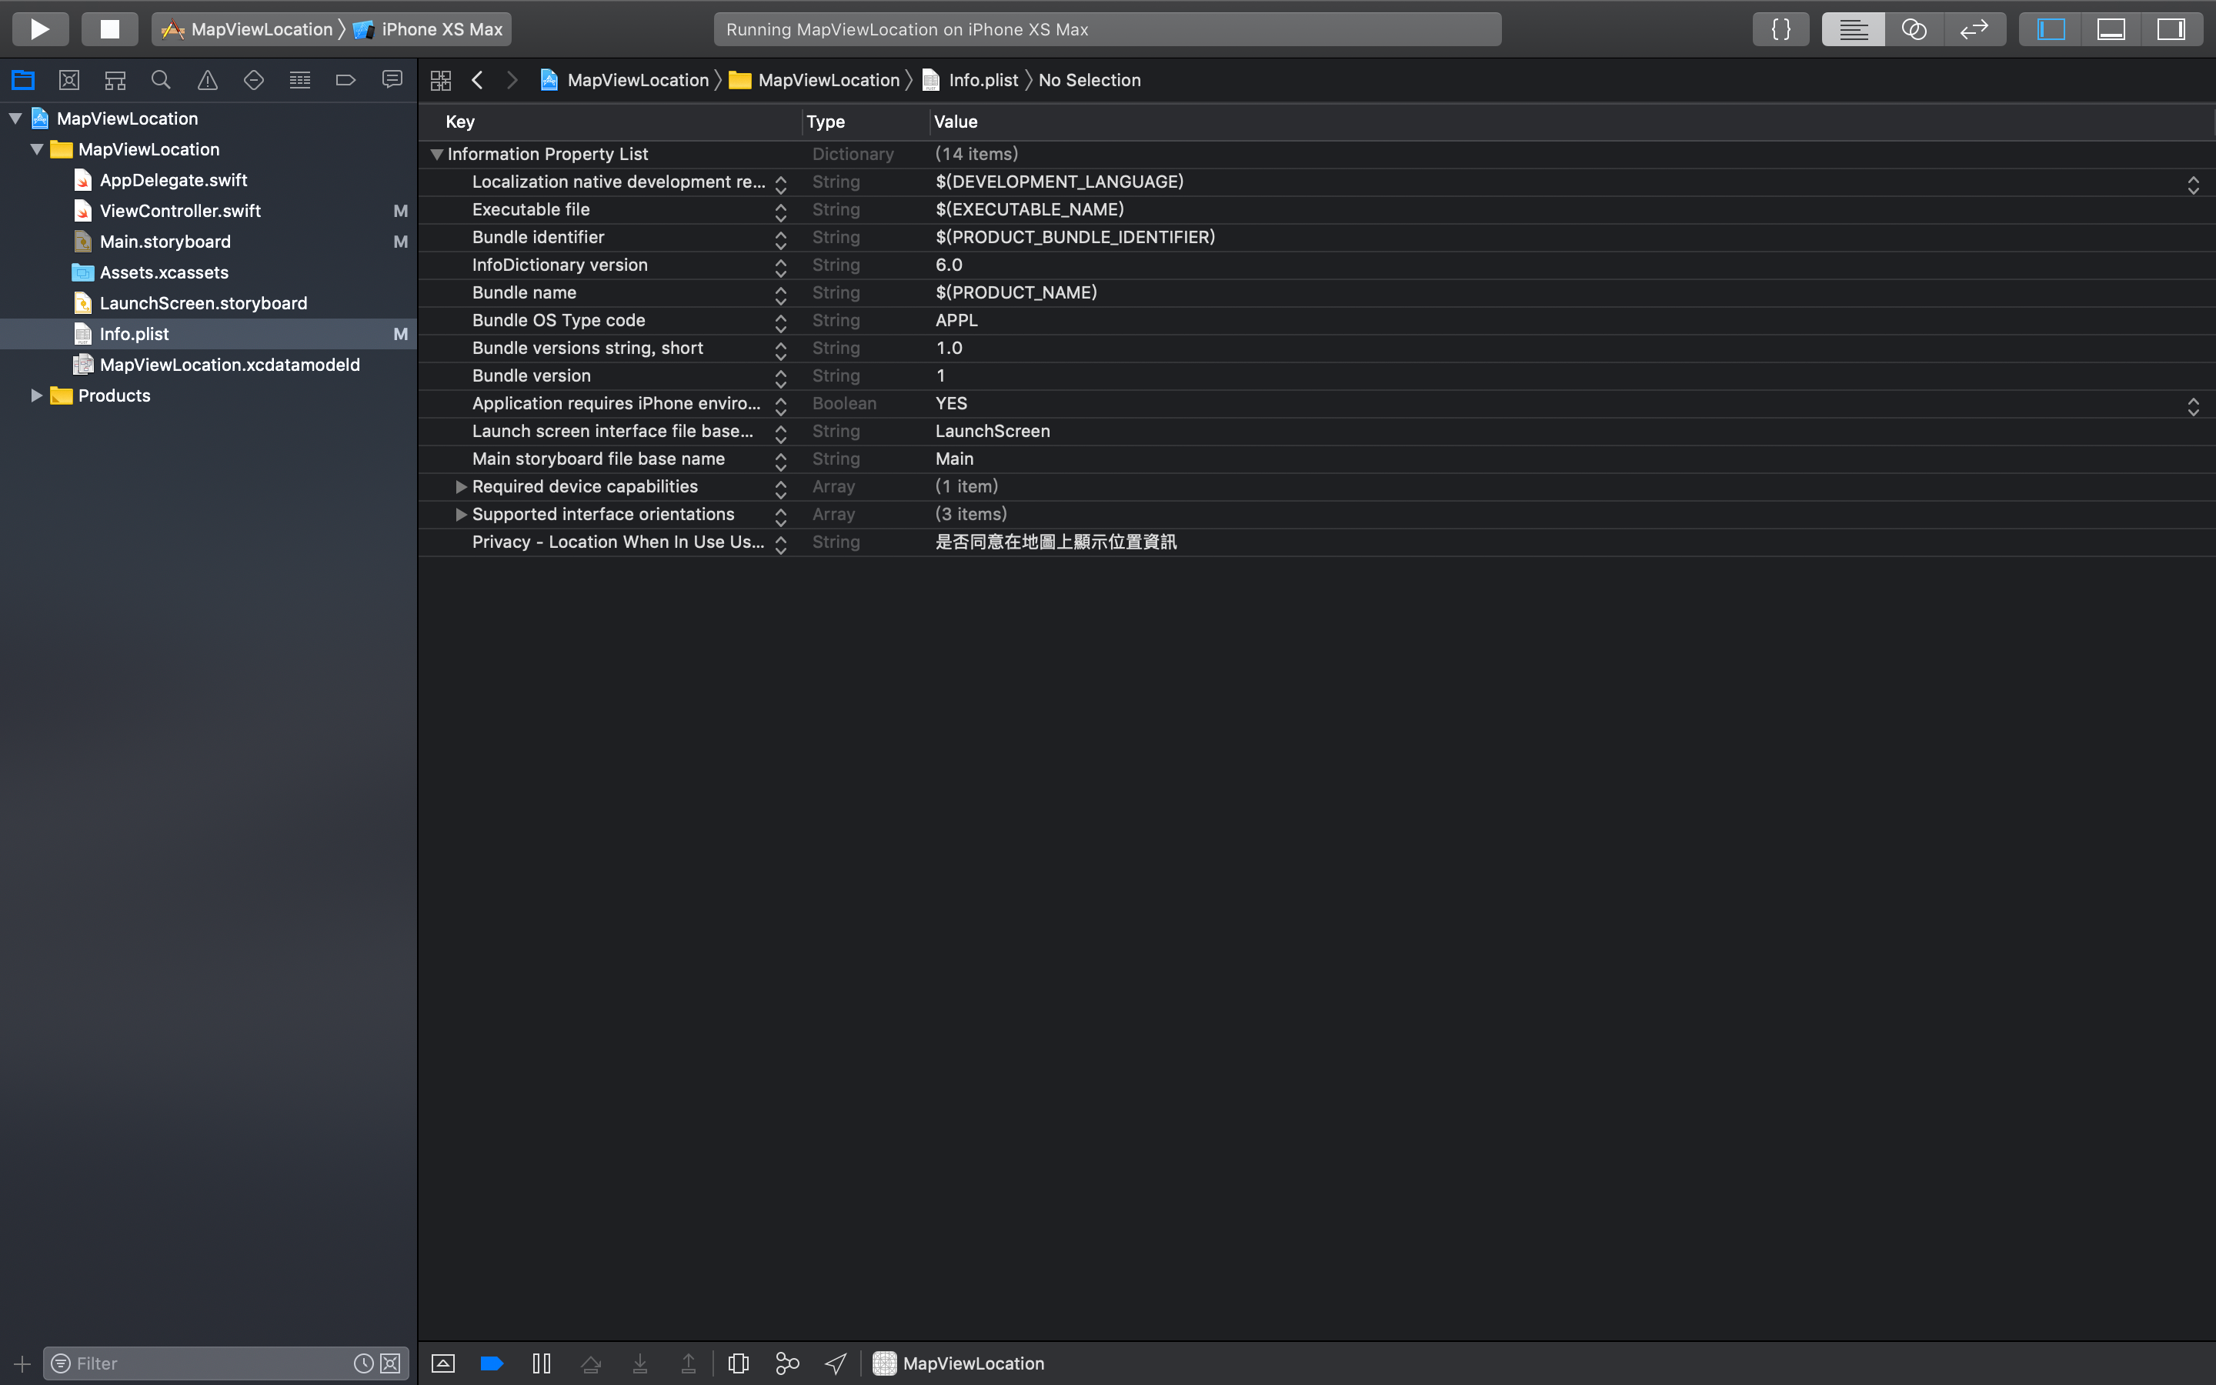2216x1385 pixels.
Task: Select the LaunchScreen value cell
Action: pos(993,432)
